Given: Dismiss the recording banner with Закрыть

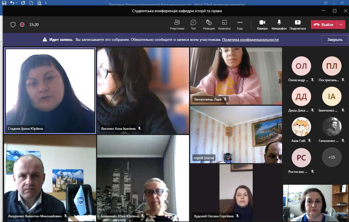Looking at the screenshot, I should point(335,39).
